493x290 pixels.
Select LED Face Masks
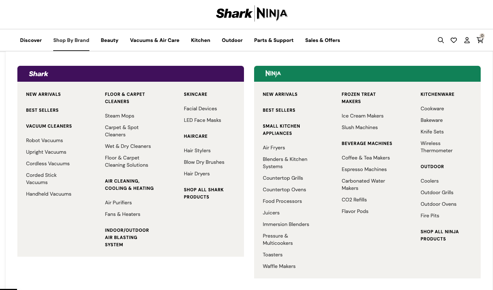202,120
